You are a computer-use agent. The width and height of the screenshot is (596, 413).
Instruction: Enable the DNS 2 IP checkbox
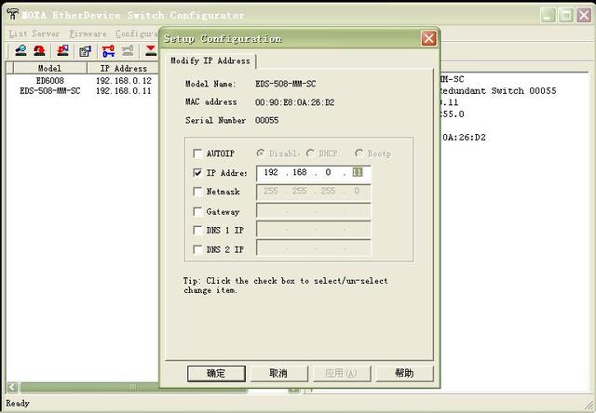(x=197, y=249)
